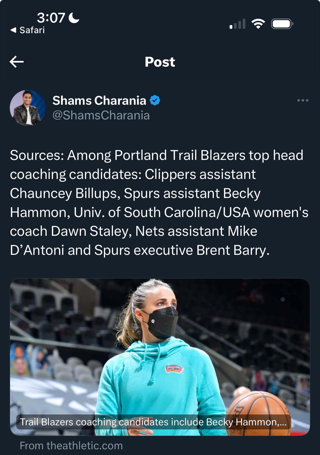
Task: Tap the moon focus mode icon
Action: click(x=74, y=18)
